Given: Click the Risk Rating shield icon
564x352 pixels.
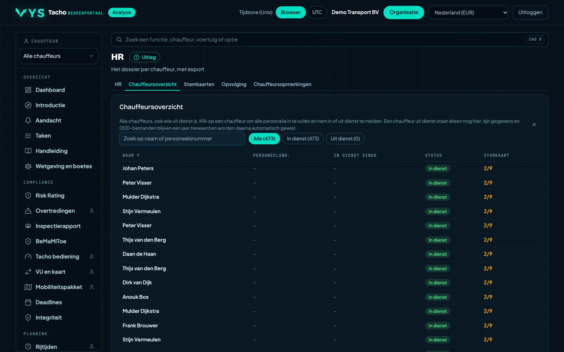Looking at the screenshot, I should [x=28, y=196].
